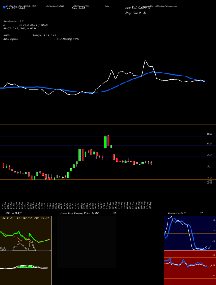The width and height of the screenshot is (216, 285).
Task: Select the 'Avg Vol: 0.099 M' text
Action: [138, 8]
